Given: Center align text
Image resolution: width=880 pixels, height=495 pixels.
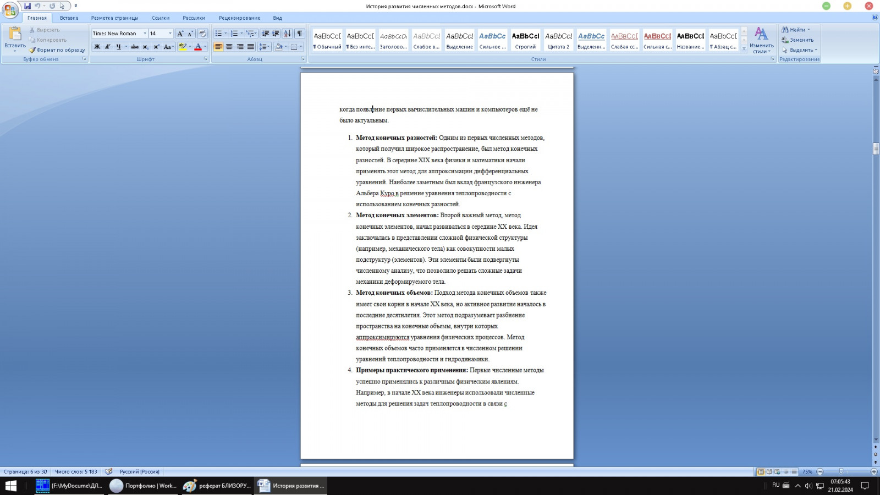Looking at the screenshot, I should 229,47.
